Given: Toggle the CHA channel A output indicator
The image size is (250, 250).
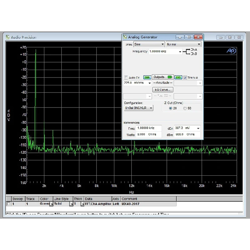Looking at the screenshot, I should tap(147, 77).
